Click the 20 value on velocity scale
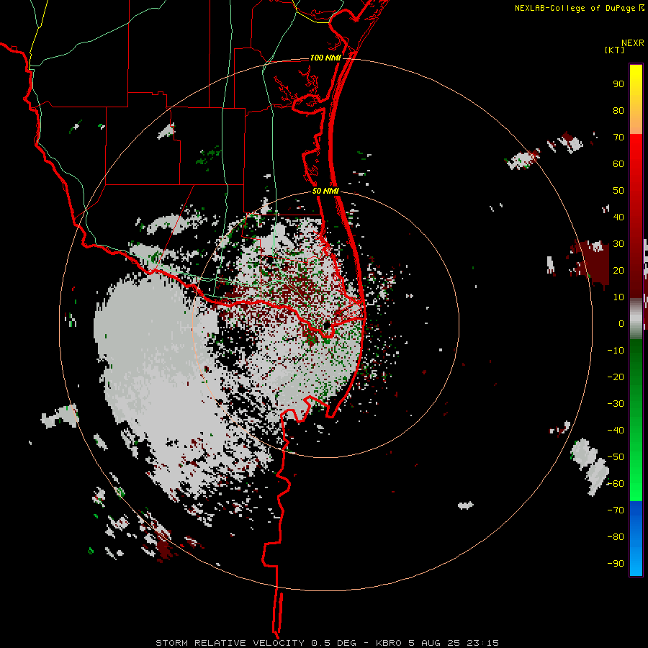 (618, 270)
